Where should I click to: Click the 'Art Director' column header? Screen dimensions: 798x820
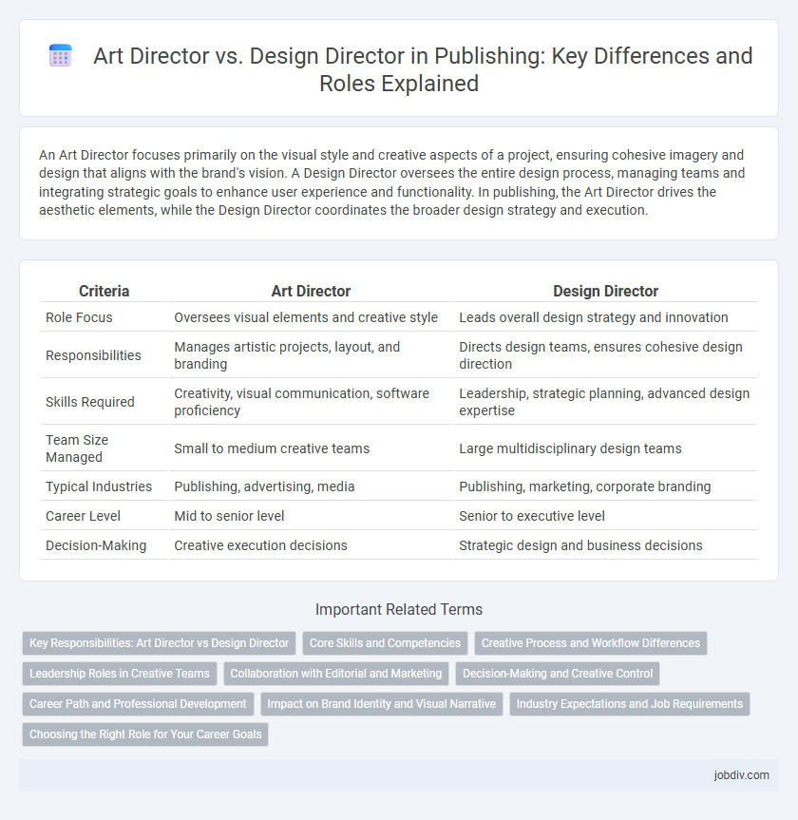click(311, 291)
